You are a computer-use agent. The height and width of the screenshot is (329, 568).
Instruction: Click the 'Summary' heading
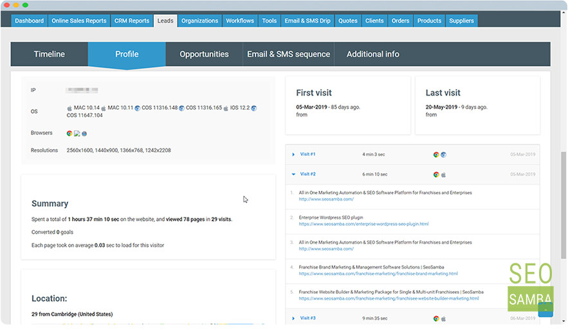coord(50,204)
